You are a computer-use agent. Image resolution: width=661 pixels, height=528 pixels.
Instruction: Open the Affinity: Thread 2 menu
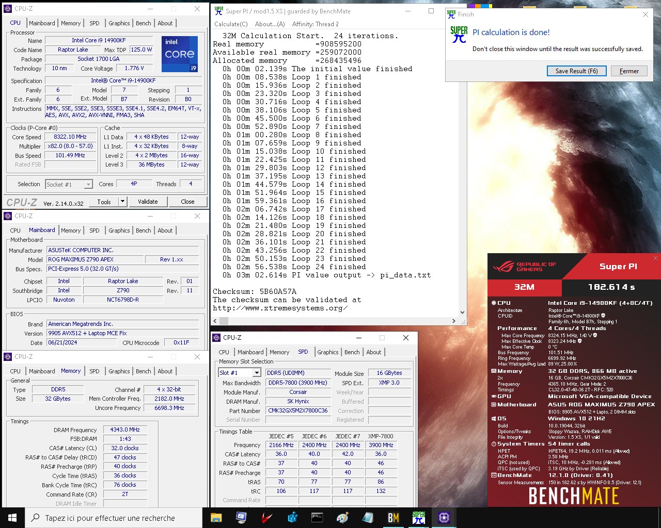tap(316, 24)
